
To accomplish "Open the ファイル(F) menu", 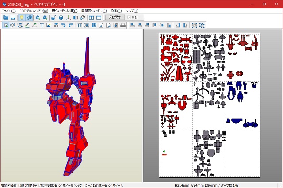I will pos(9,11).
